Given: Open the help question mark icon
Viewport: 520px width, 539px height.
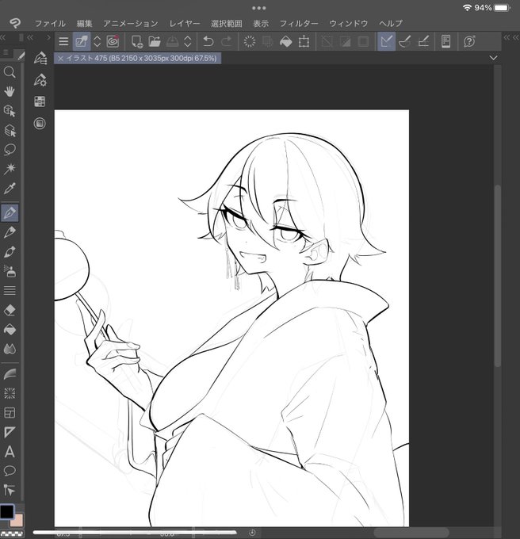Looking at the screenshot, I should click(469, 41).
